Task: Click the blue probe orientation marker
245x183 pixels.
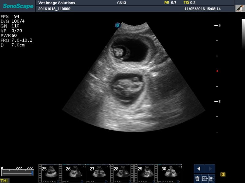Action: coord(117,25)
